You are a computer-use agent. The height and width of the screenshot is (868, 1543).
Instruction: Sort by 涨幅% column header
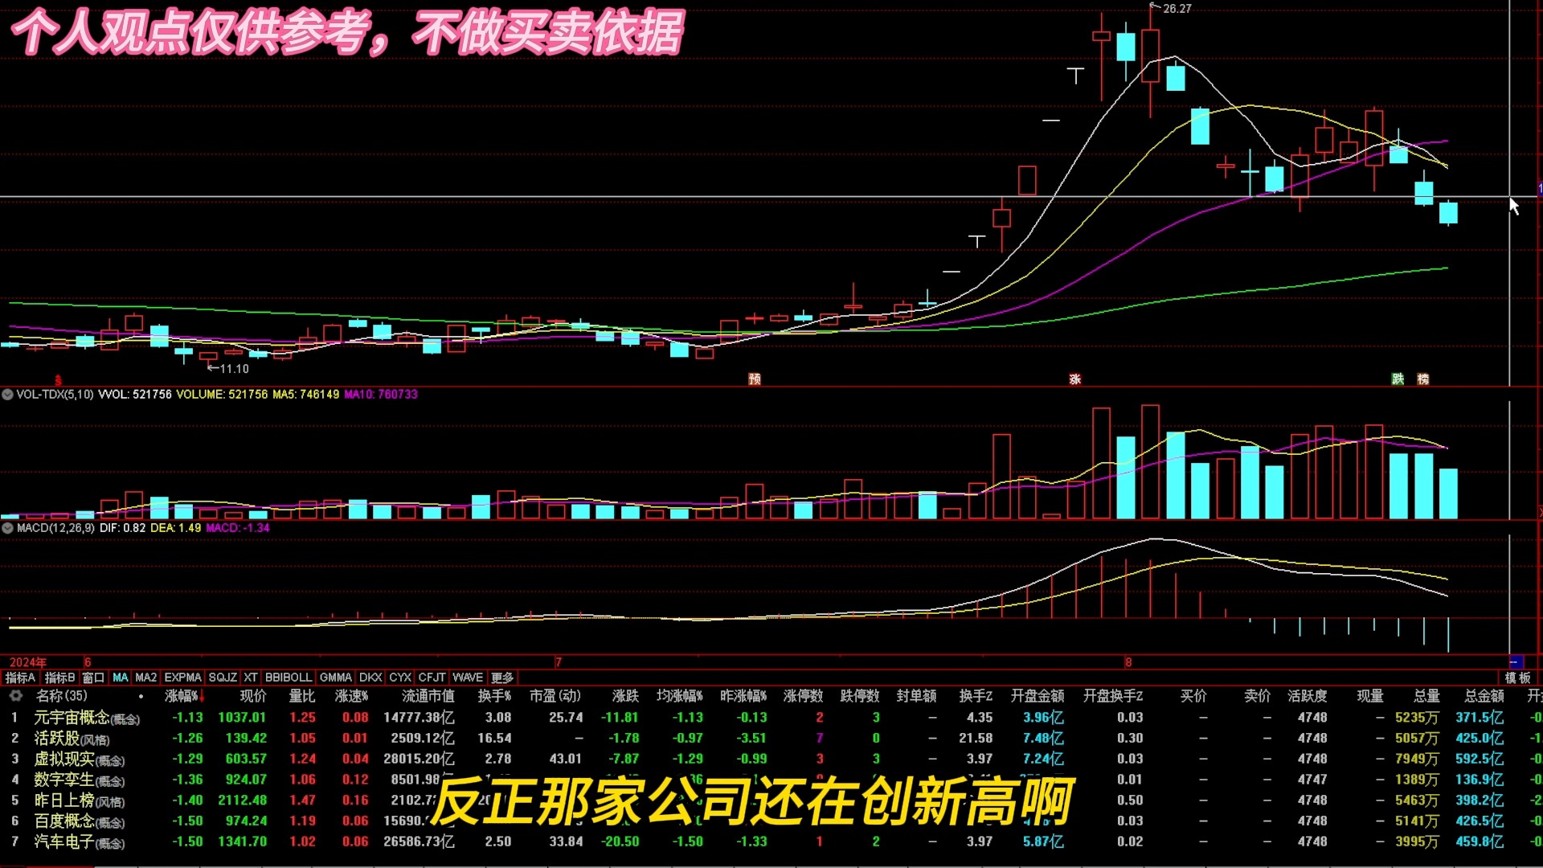point(181,696)
